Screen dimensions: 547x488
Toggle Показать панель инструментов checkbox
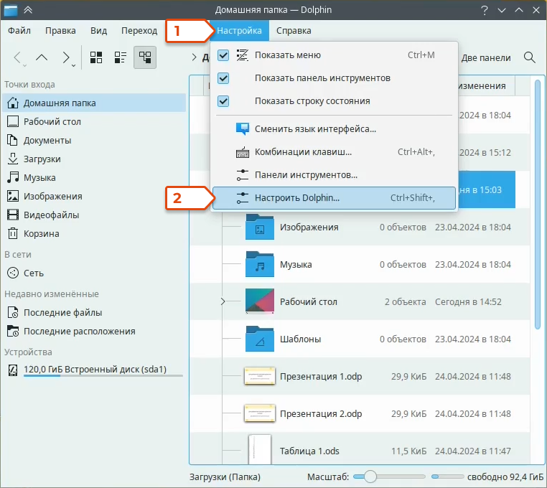[223, 78]
